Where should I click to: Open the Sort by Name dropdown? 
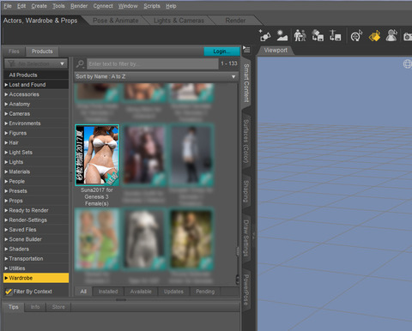156,76
